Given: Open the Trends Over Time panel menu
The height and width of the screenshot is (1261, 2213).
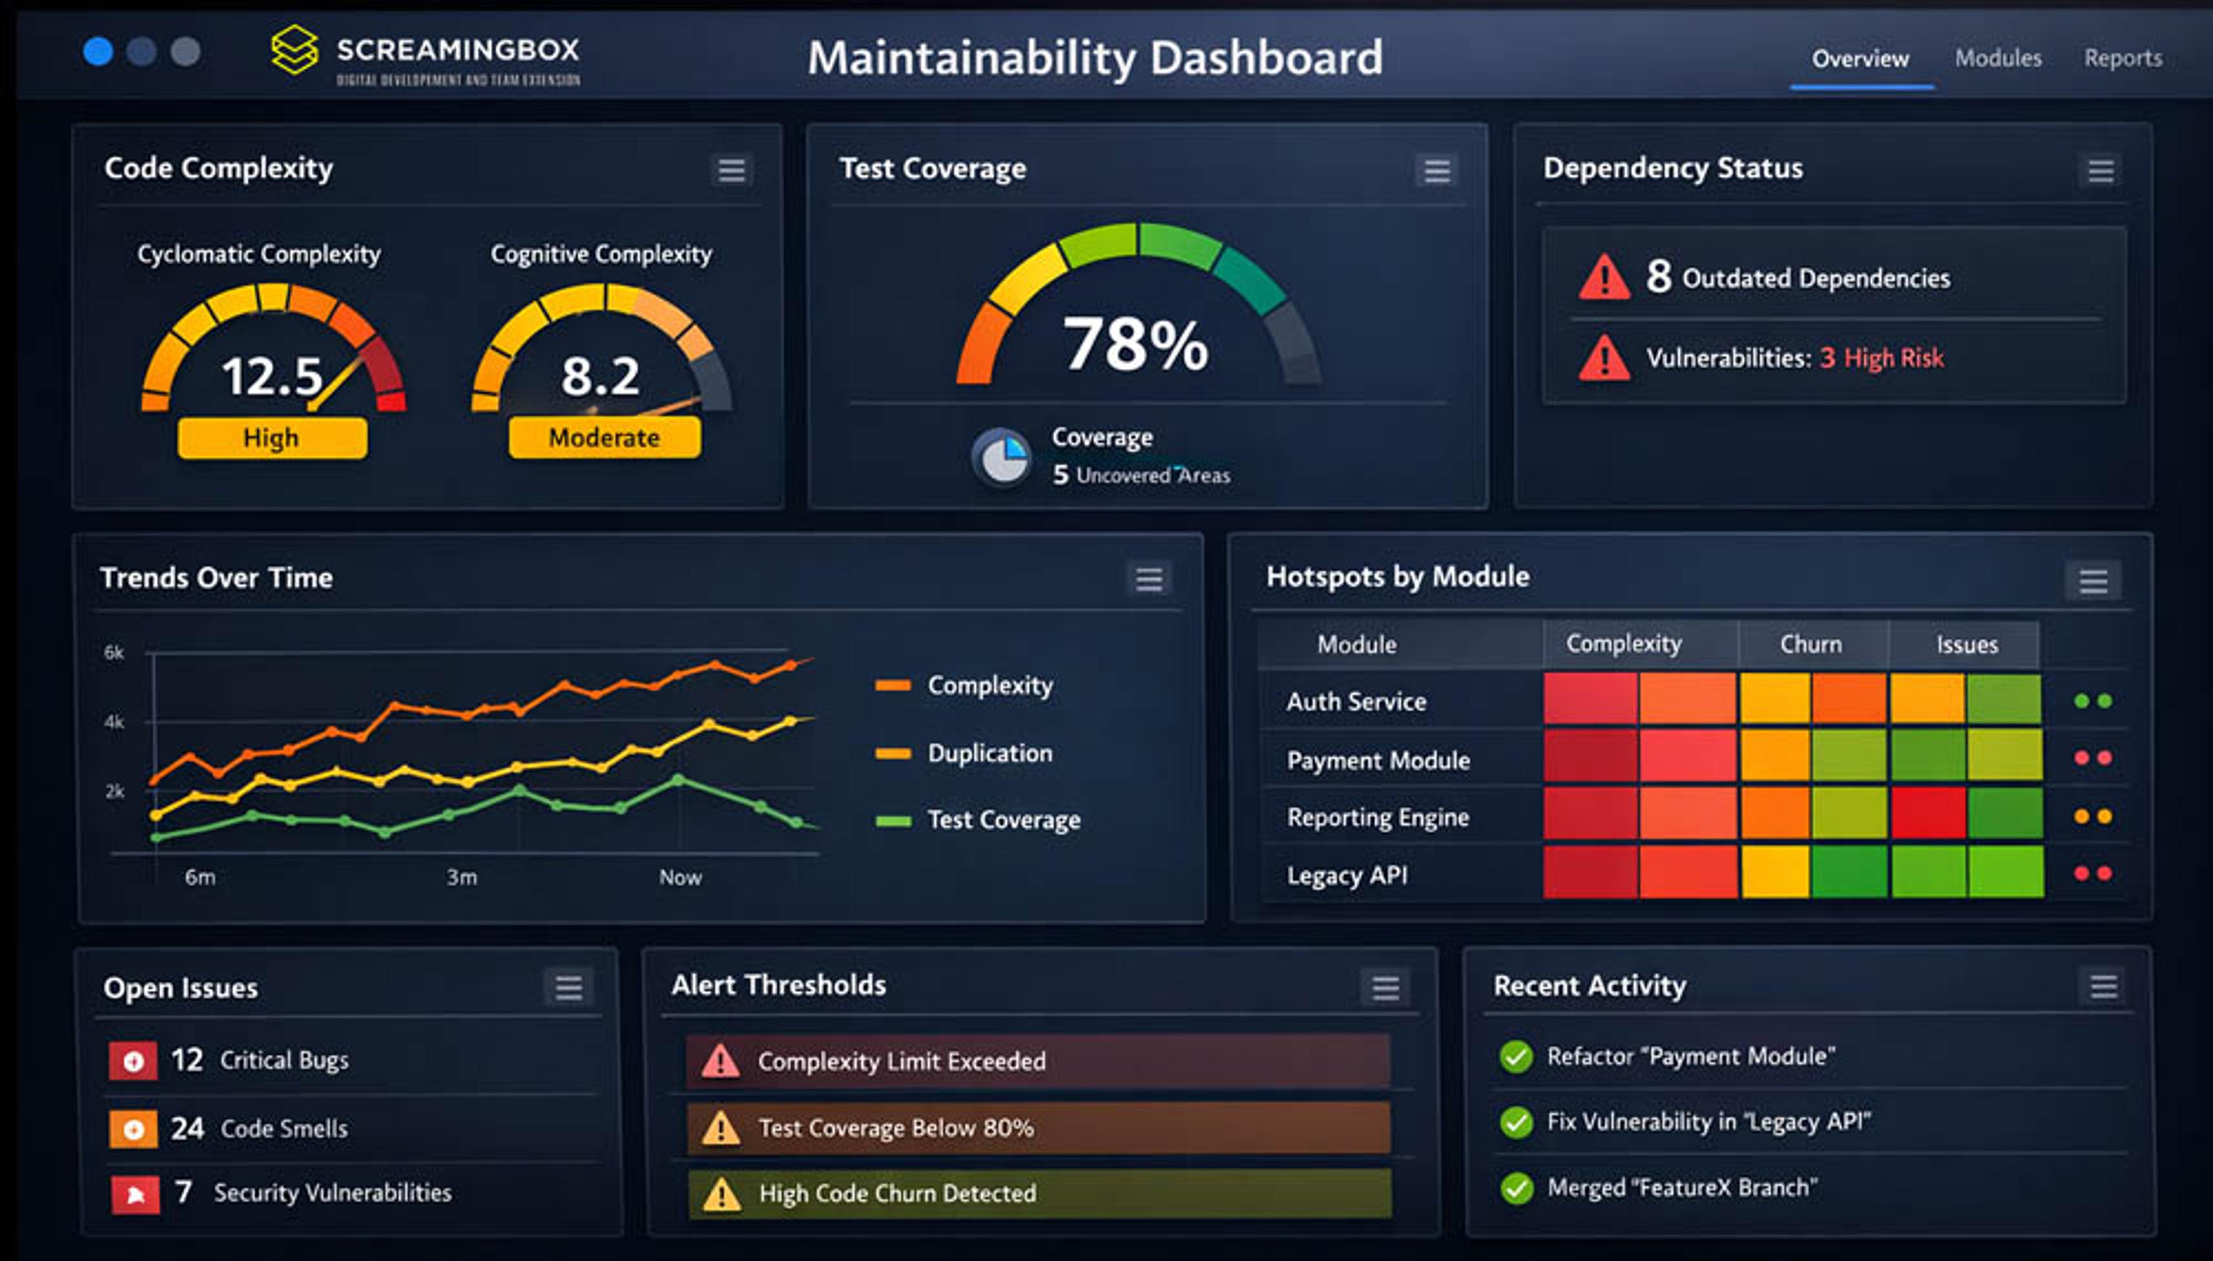Looking at the screenshot, I should tap(1149, 578).
